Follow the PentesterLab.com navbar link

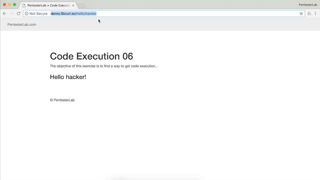click(x=22, y=24)
